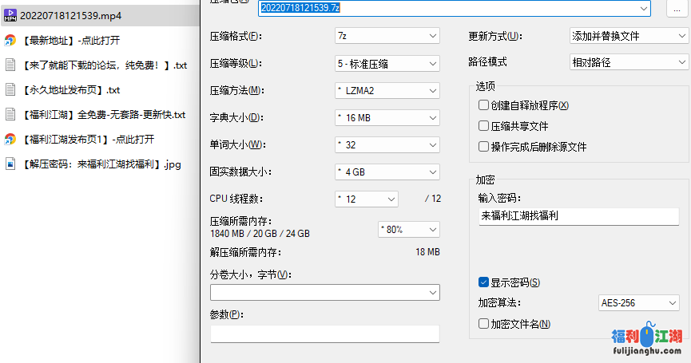Image resolution: width=691 pixels, height=363 pixels.
Task: Click the Chrome icon for 福利江湖发布页1
Action: [10, 140]
